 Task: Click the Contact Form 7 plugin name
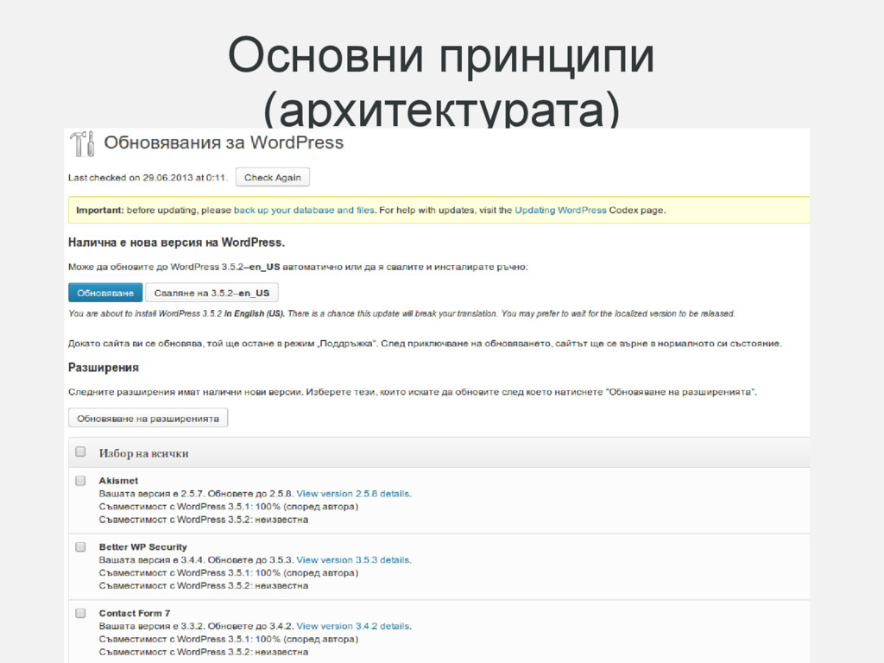click(134, 613)
